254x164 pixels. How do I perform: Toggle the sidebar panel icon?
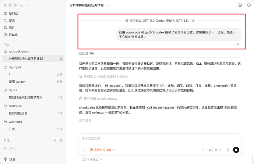click(22, 5)
